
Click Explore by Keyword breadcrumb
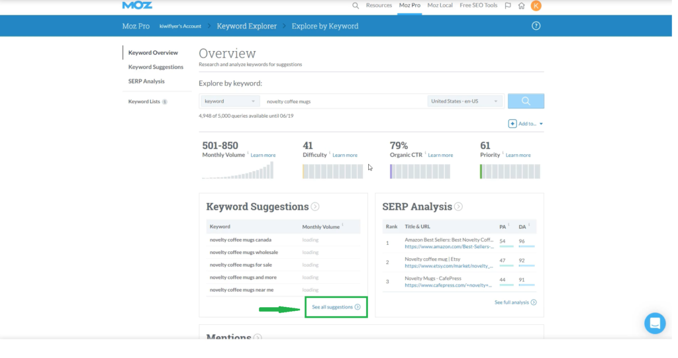[324, 26]
